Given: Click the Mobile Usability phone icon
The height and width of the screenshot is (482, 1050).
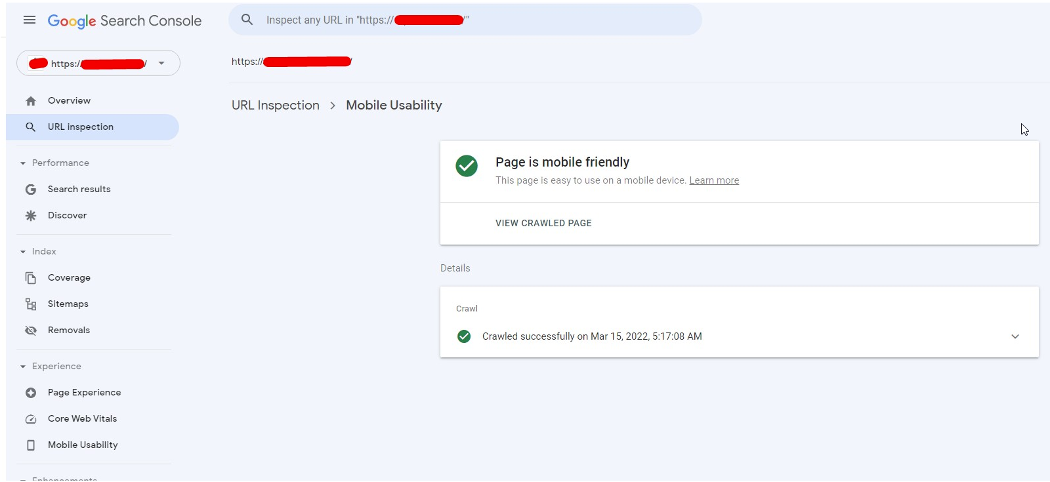Looking at the screenshot, I should (31, 445).
